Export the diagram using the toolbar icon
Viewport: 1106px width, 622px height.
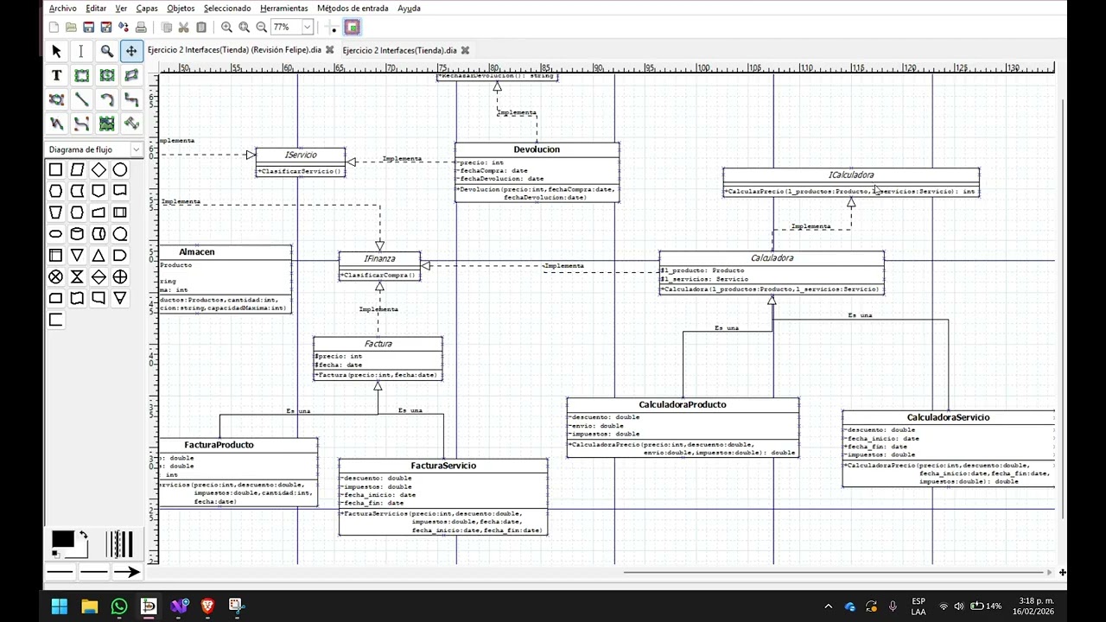click(x=124, y=28)
